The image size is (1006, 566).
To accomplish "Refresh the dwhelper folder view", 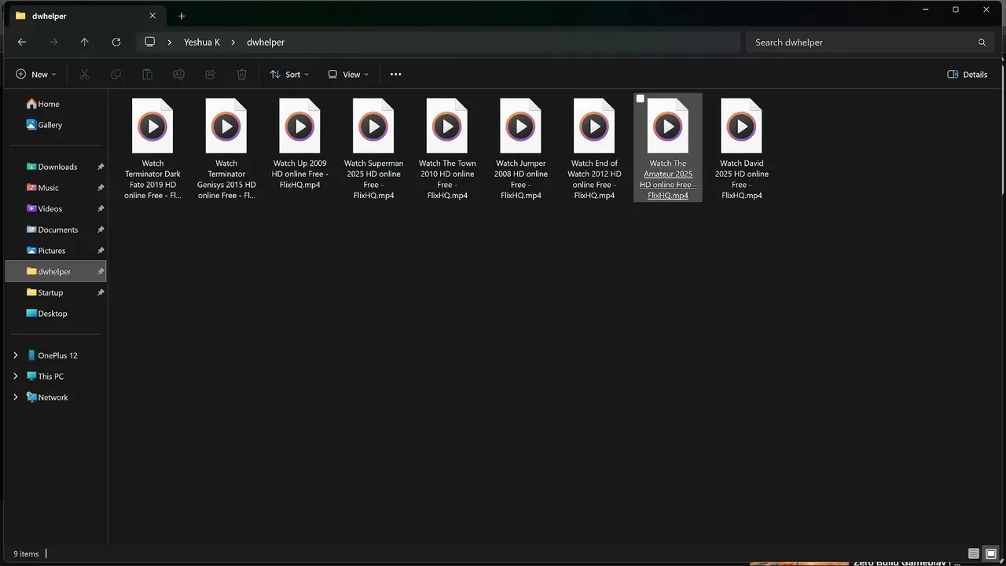I will 116,42.
